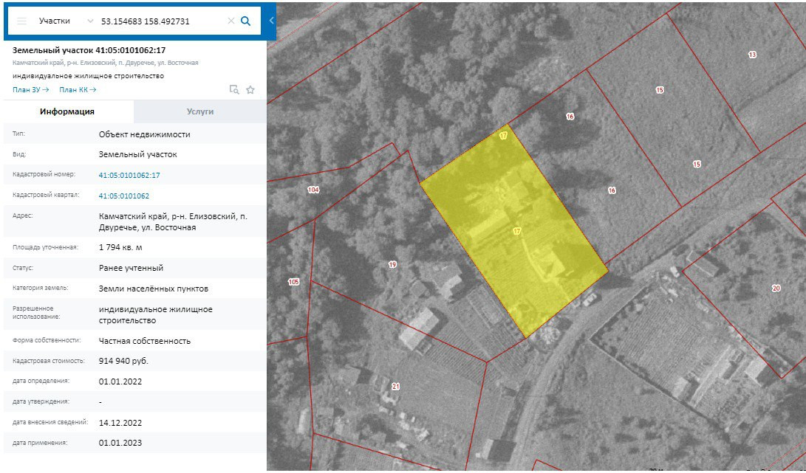This screenshot has width=806, height=473.
Task: Open cadastral number 41:05:0101062:17 link
Action: 129,175
